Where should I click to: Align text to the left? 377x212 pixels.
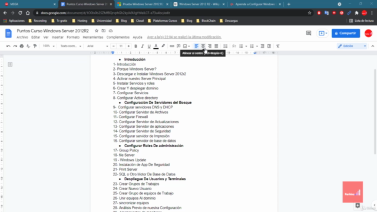click(x=196, y=46)
